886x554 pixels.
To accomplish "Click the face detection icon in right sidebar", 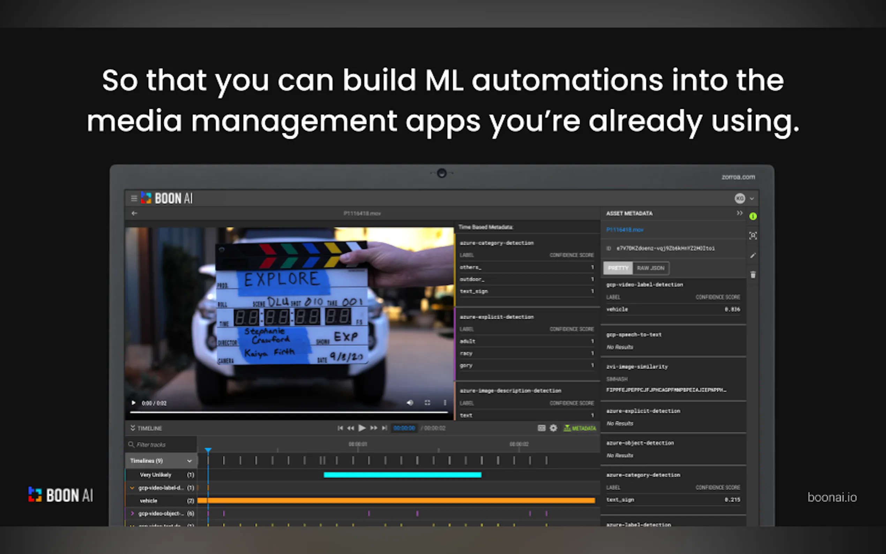I will click(753, 235).
